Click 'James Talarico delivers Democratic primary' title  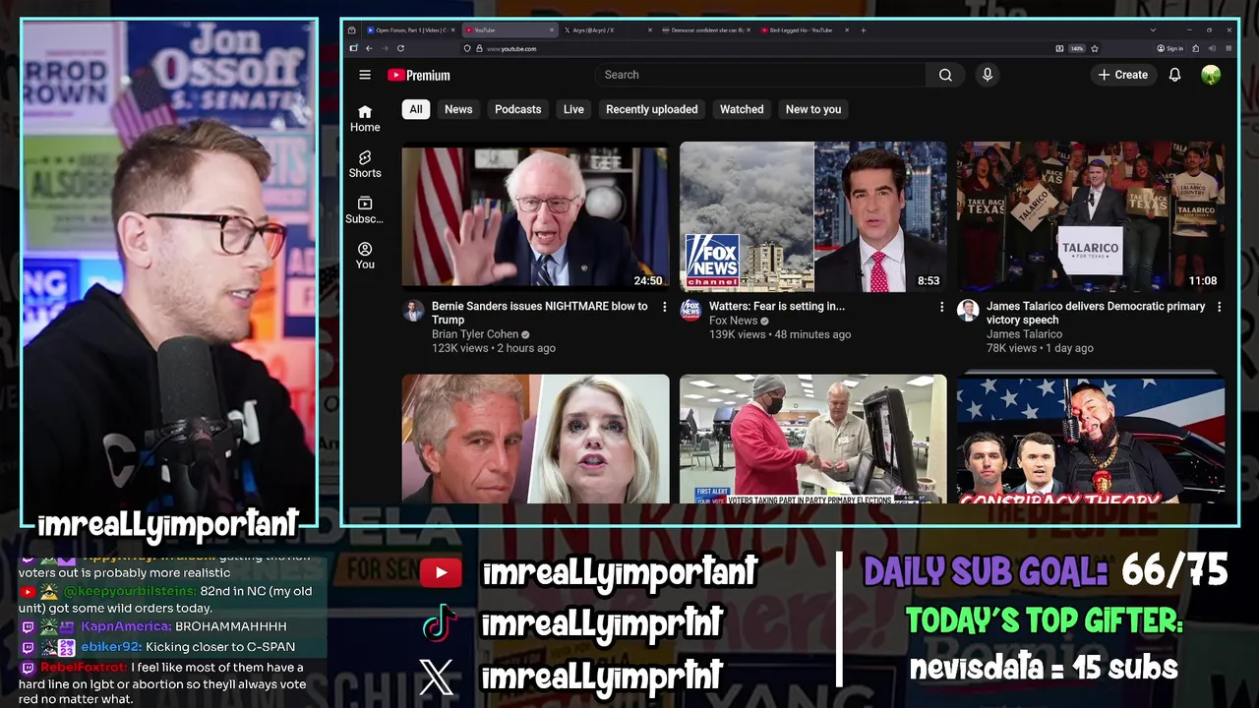pyautogui.click(x=1096, y=313)
